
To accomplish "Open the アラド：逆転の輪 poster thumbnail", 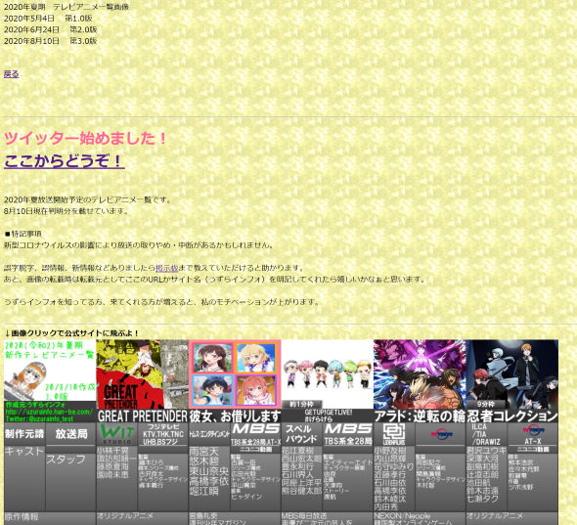I will 420,373.
